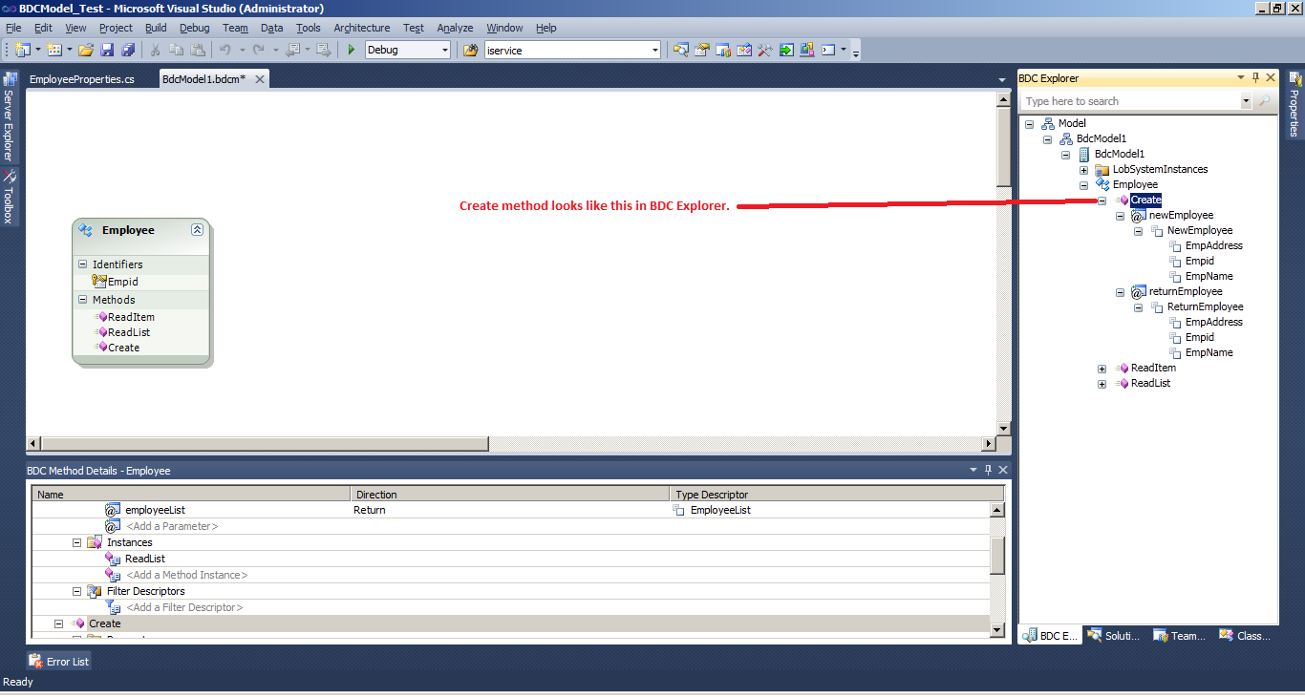Start debugging with the green play icon
The height and width of the screenshot is (697, 1305).
click(x=352, y=50)
